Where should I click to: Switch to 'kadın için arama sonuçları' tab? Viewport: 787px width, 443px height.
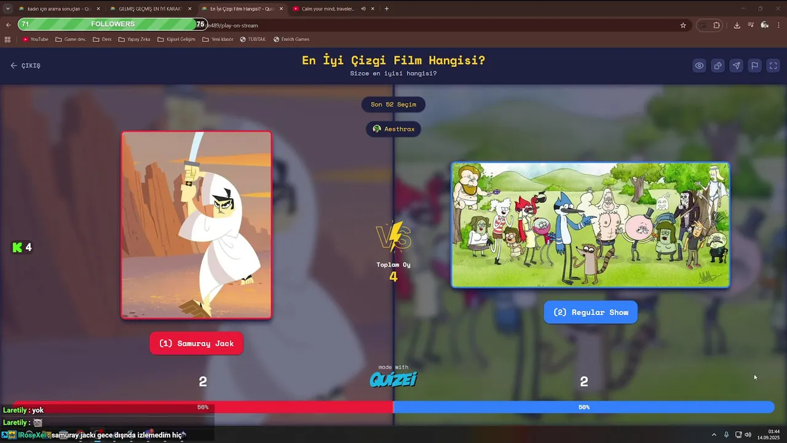58,9
